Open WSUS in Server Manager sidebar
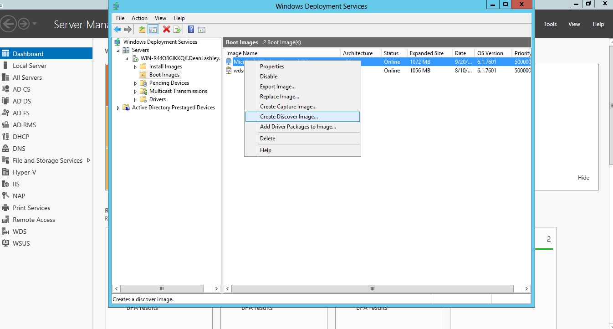Viewport: 613px width, 329px height. tap(21, 243)
